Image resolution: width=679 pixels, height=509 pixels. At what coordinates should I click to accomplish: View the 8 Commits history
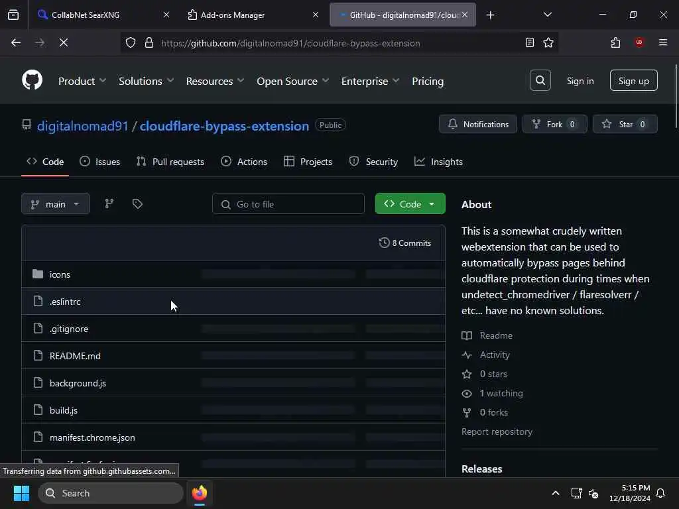click(x=405, y=243)
